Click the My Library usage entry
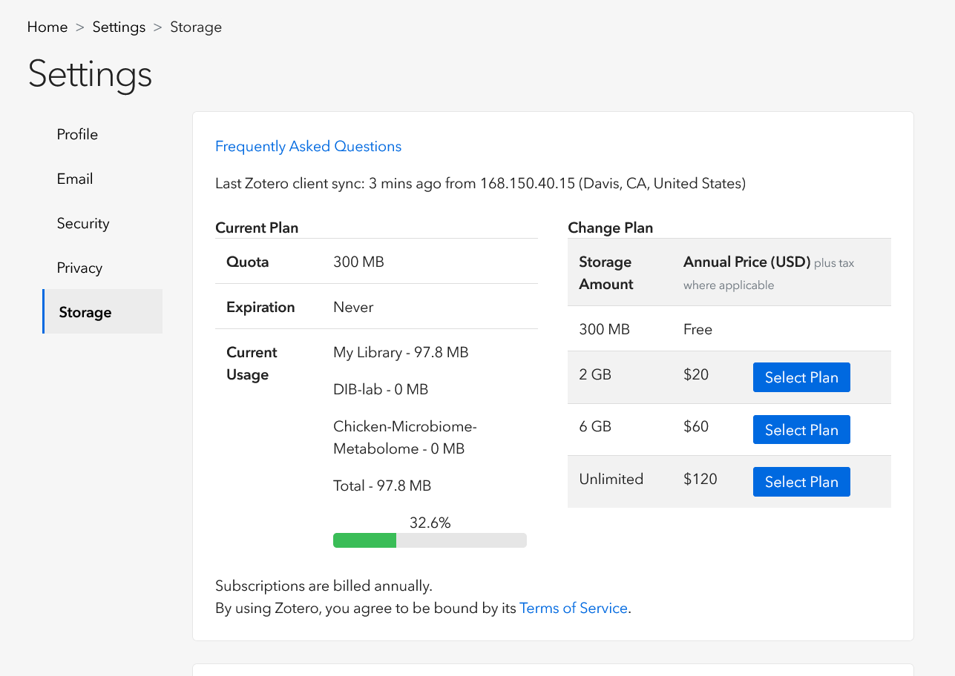The image size is (955, 676). (401, 353)
